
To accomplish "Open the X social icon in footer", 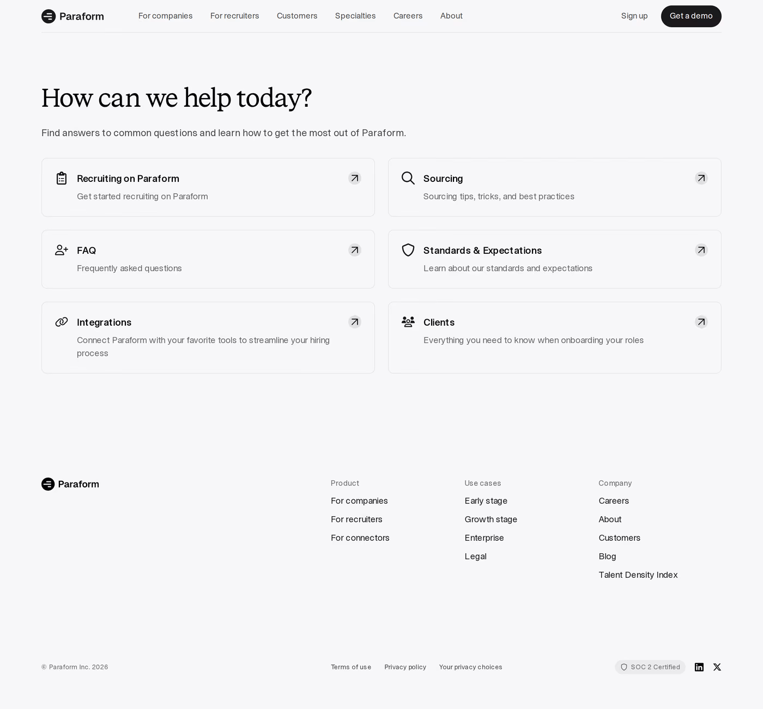I will click(717, 667).
